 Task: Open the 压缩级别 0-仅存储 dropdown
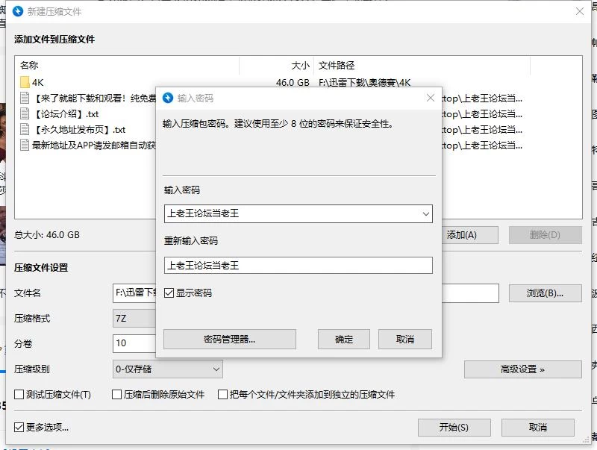[x=168, y=369]
